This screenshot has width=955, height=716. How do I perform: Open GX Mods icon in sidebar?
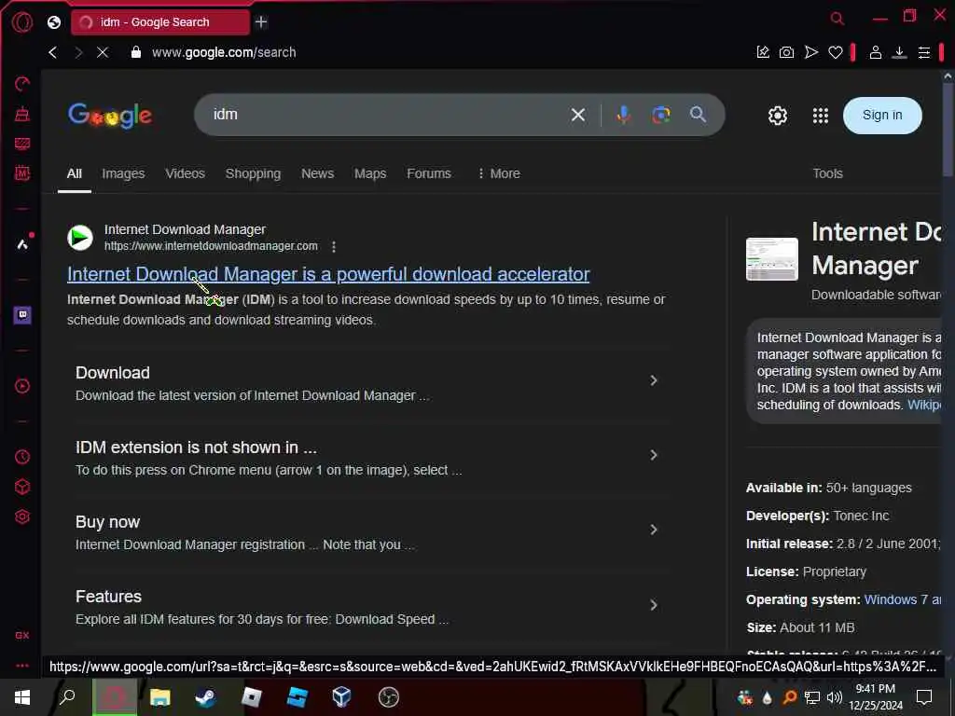click(x=22, y=172)
